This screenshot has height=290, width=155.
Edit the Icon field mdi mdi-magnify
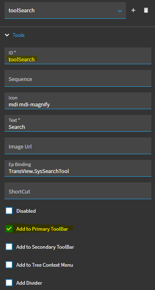point(78,101)
